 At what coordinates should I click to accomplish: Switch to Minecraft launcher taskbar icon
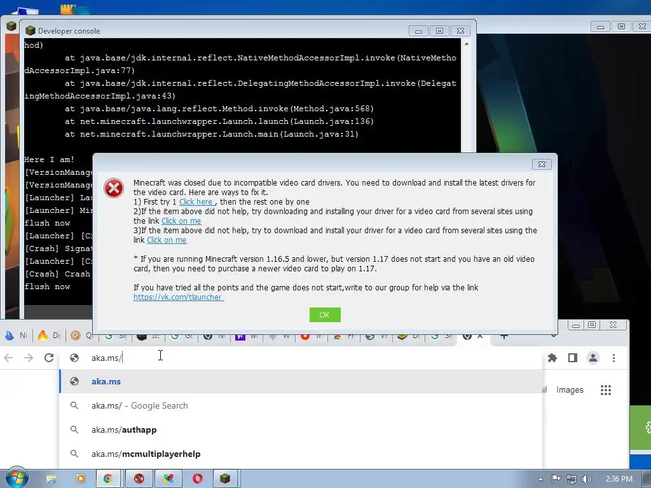point(225,479)
